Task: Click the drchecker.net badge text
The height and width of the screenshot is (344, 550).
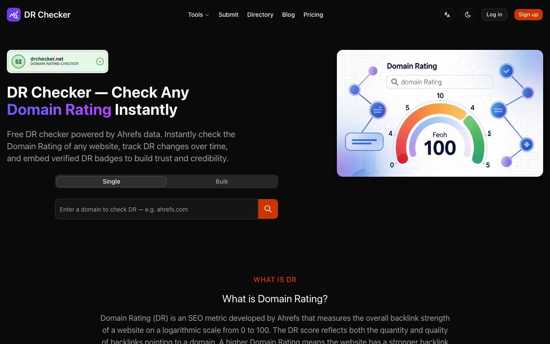Action: [47, 59]
